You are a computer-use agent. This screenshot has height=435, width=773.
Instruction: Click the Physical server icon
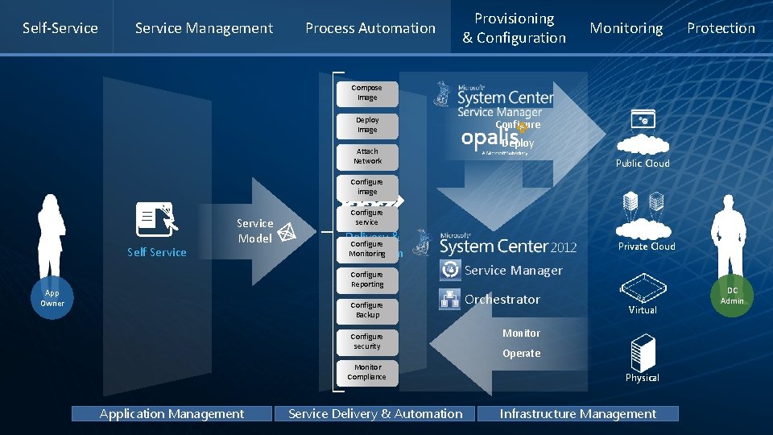[643, 353]
